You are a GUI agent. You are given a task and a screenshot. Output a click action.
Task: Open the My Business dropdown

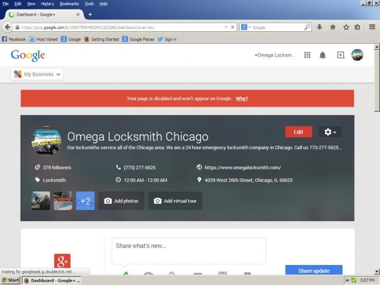[x=37, y=74]
